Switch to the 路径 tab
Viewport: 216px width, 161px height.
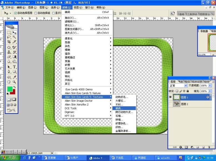point(187,82)
